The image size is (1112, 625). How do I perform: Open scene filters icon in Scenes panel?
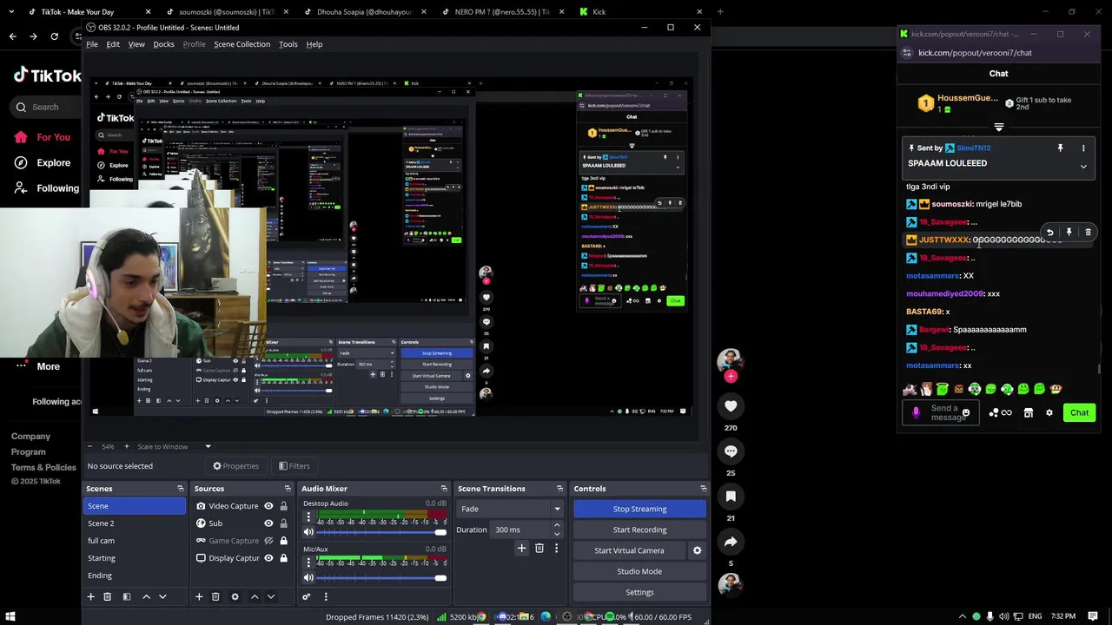126,596
